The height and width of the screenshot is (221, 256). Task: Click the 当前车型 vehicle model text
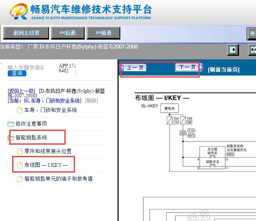69,47
